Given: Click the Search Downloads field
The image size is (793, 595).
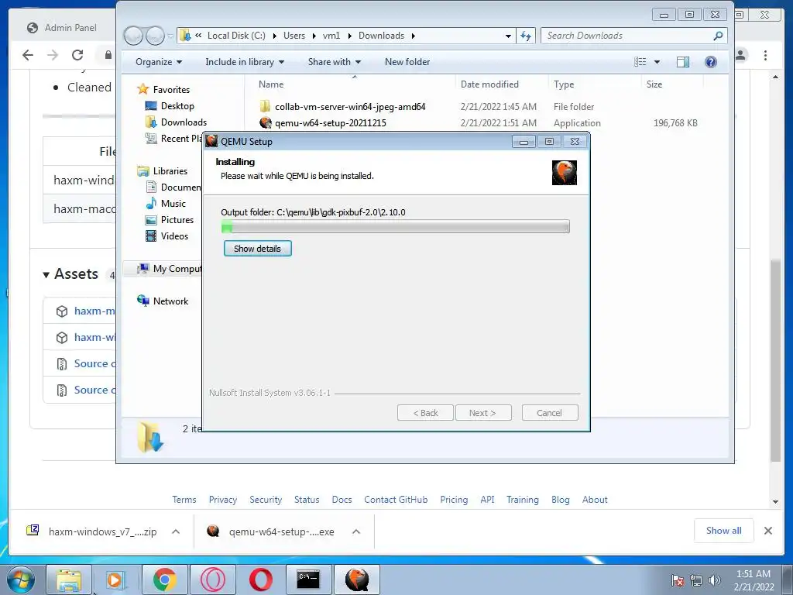Looking at the screenshot, I should [x=634, y=36].
